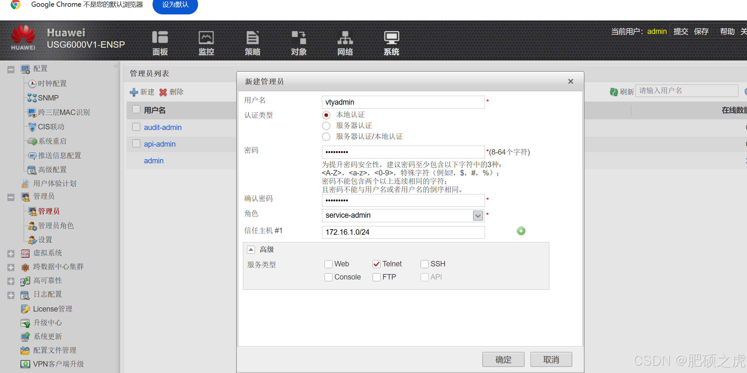Click the green 刷新 refresh icon

point(613,92)
